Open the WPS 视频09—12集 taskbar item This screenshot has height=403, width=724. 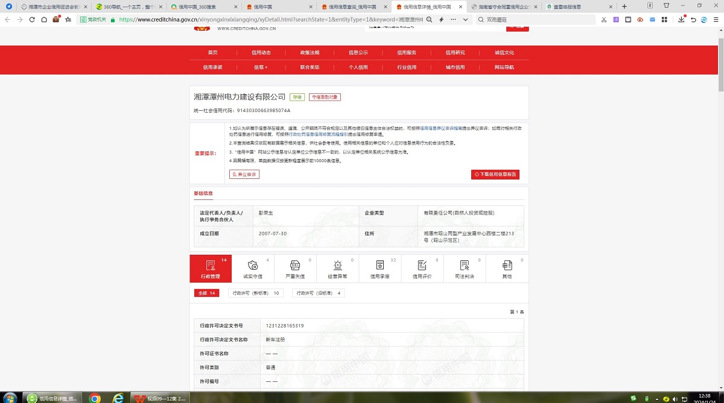coord(160,398)
